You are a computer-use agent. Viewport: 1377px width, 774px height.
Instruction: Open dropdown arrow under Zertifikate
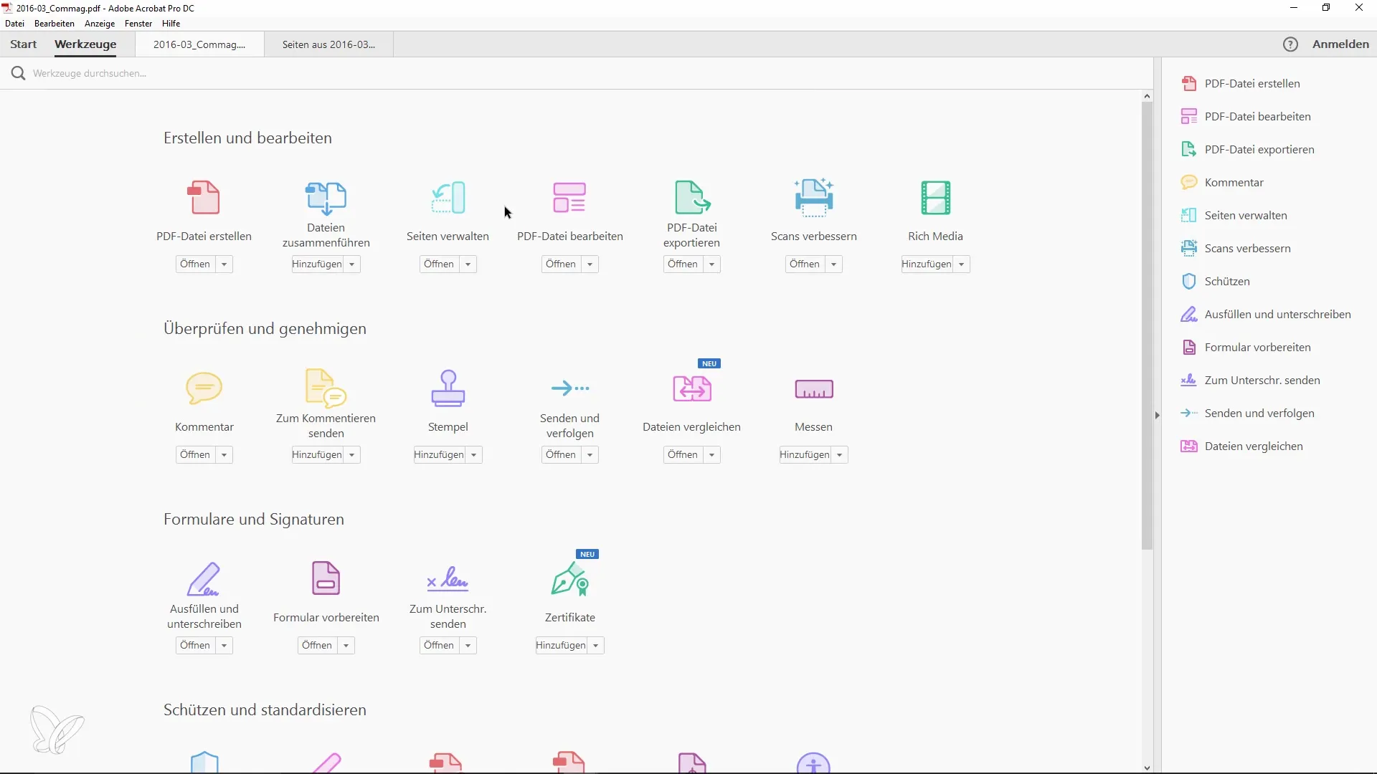tap(595, 646)
